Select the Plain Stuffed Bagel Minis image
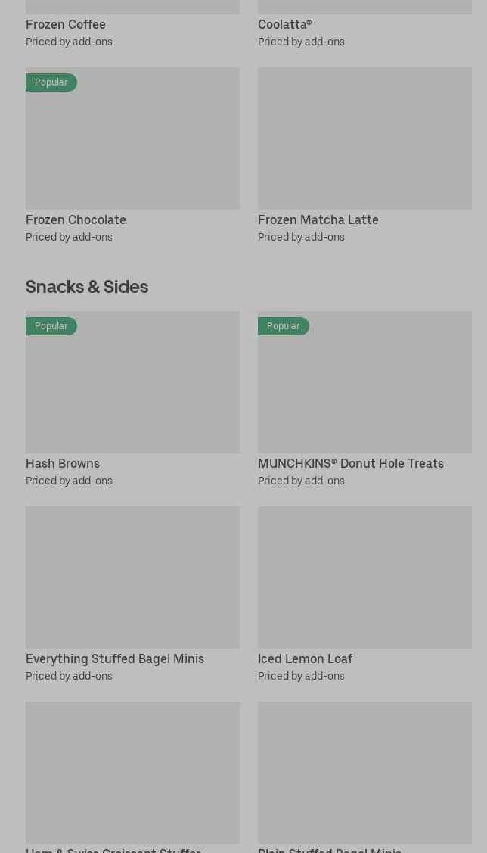This screenshot has height=853, width=487. click(364, 772)
